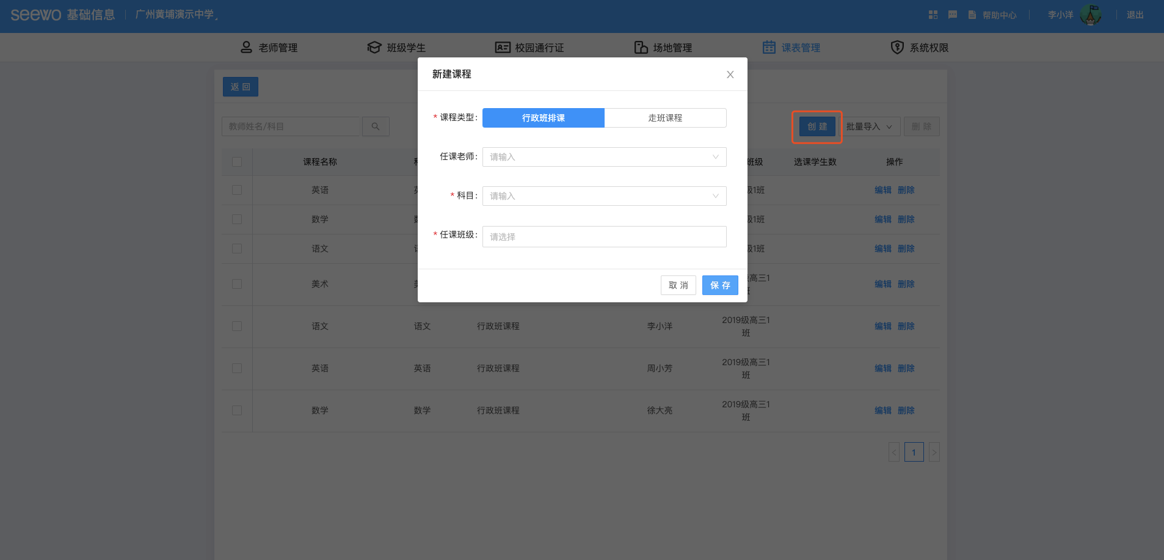
Task: Click 删除 in first 英语 row
Action: [906, 190]
